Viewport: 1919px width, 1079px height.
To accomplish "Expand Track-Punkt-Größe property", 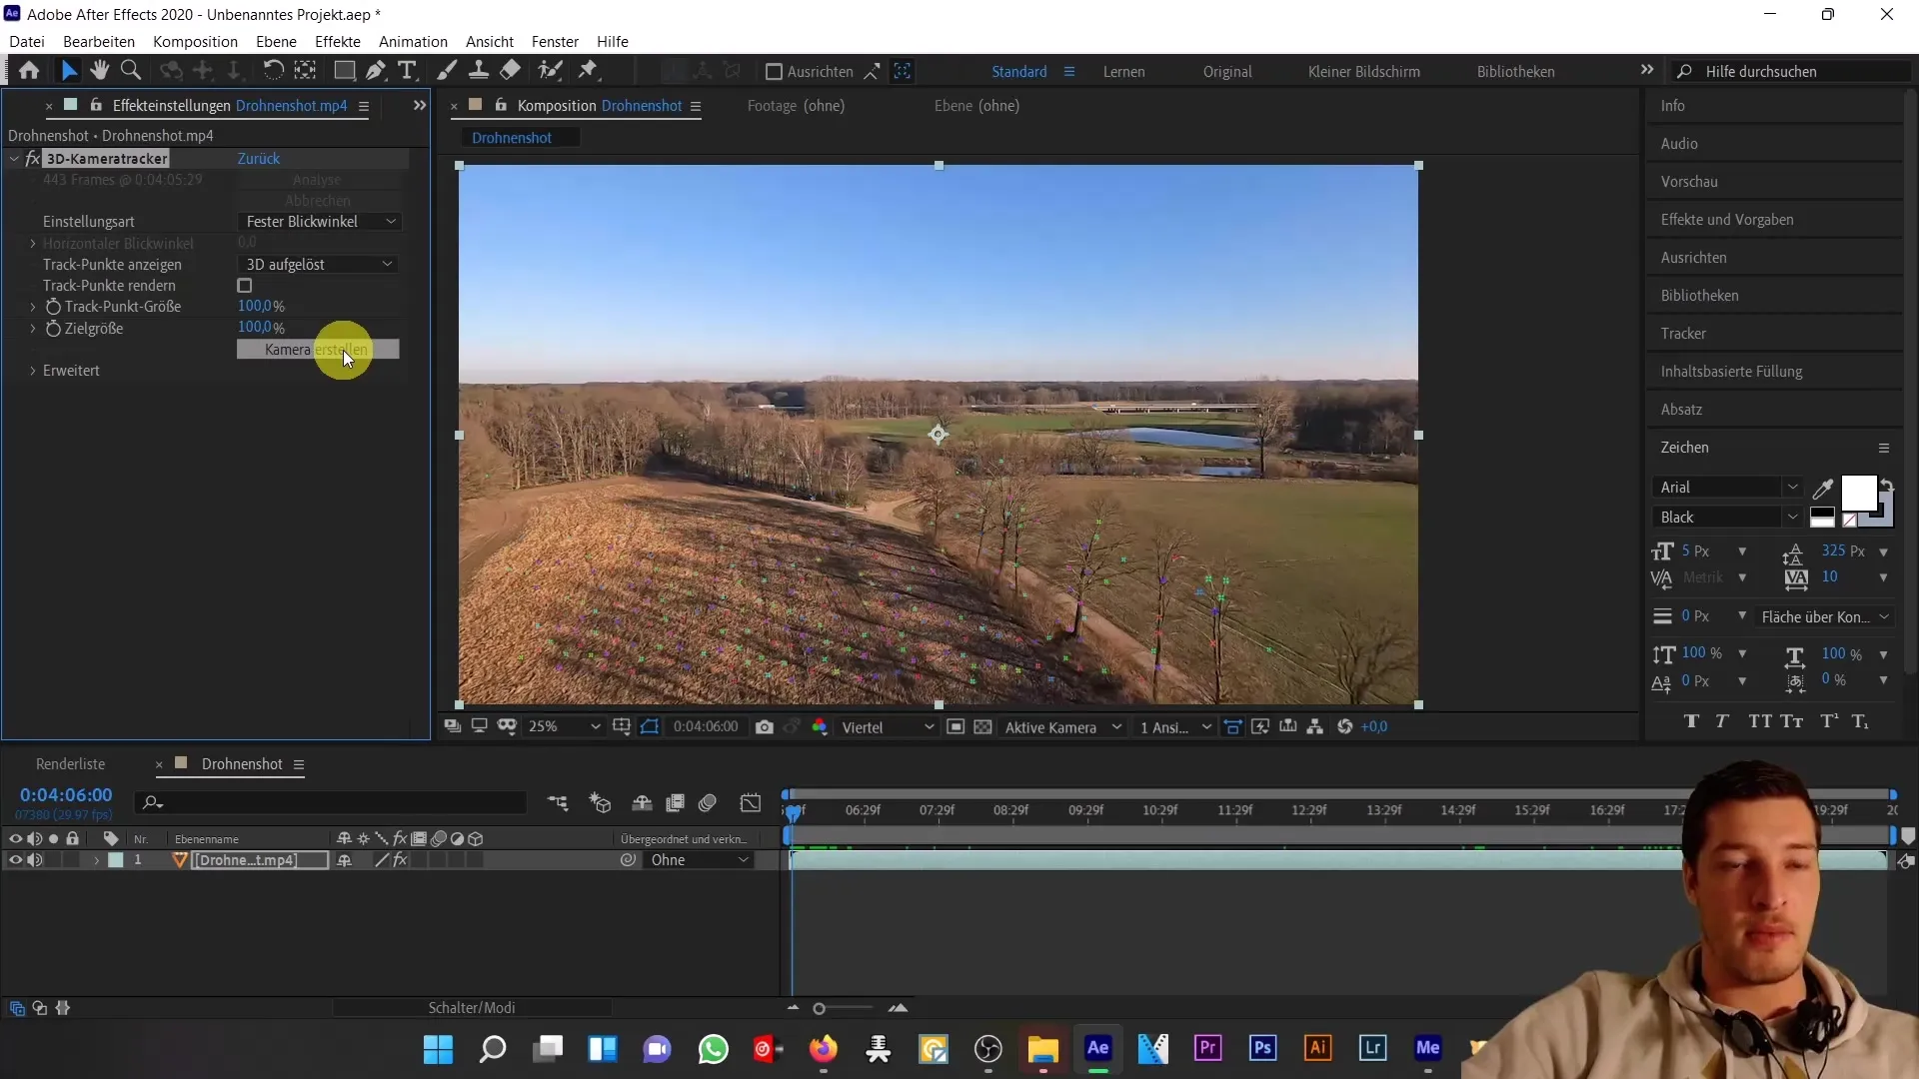I will 33,307.
